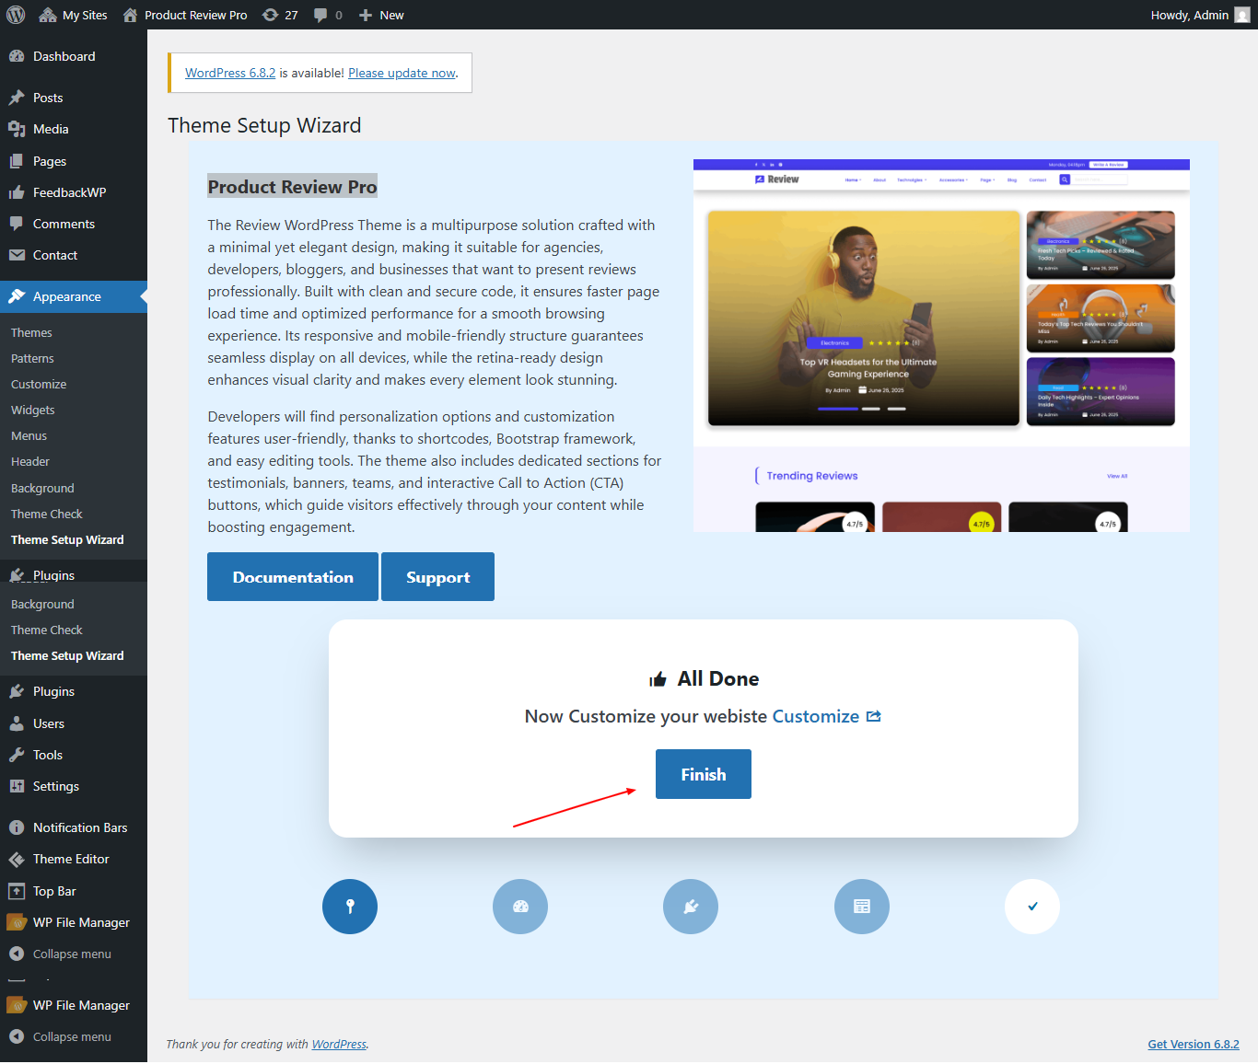Visit Product Review Pro site from admin bar
Viewport: 1258px width, 1064px height.
pos(185,15)
